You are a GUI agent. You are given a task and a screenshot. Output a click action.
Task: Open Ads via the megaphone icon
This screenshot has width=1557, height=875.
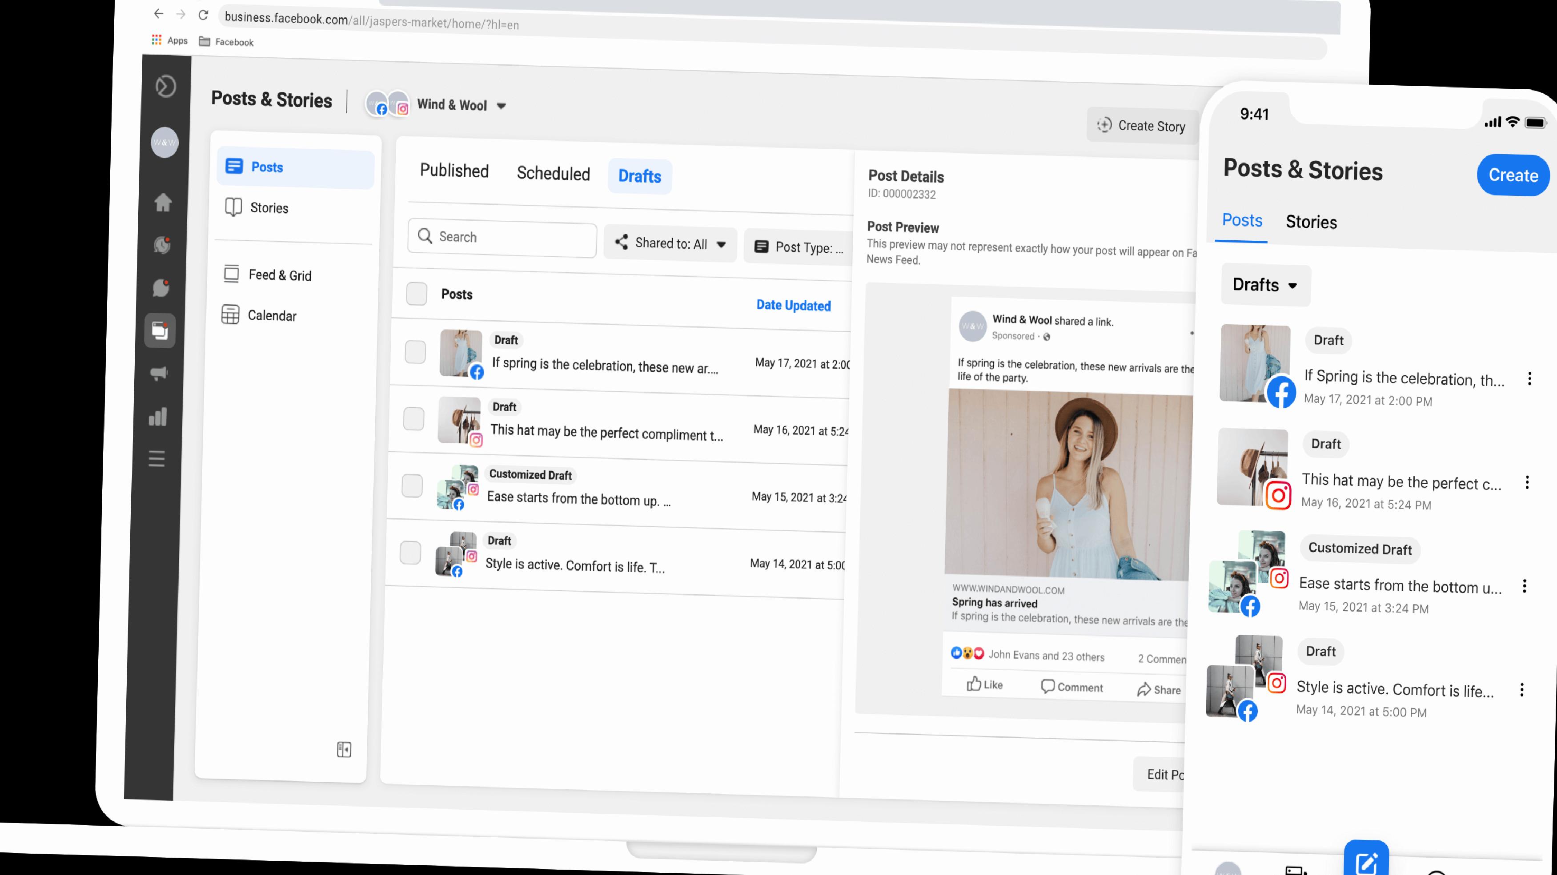pyautogui.click(x=158, y=373)
